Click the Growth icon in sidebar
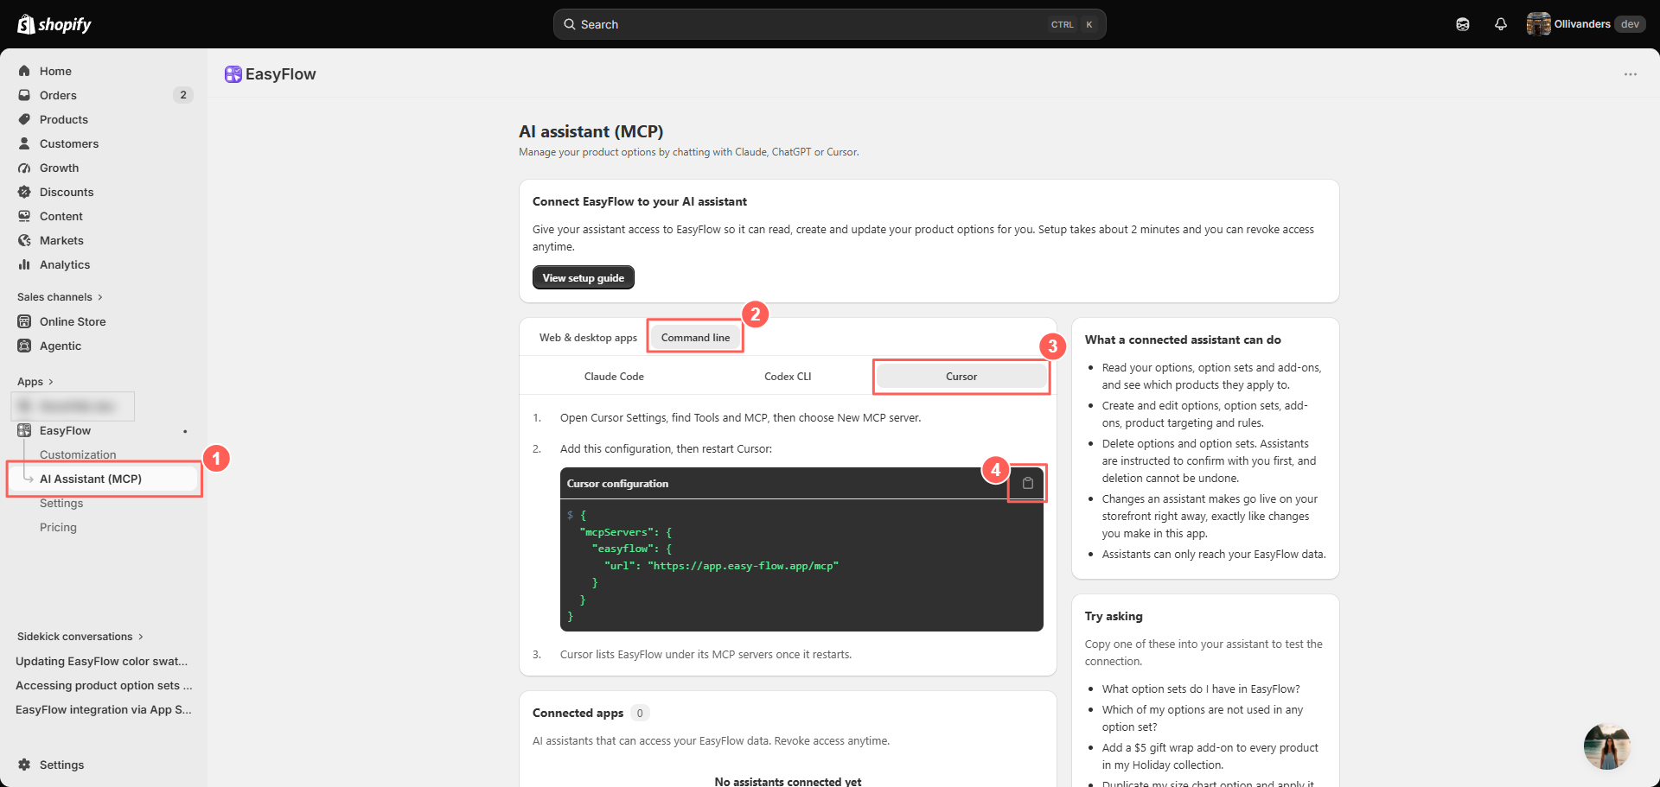The height and width of the screenshot is (787, 1660). 24,168
